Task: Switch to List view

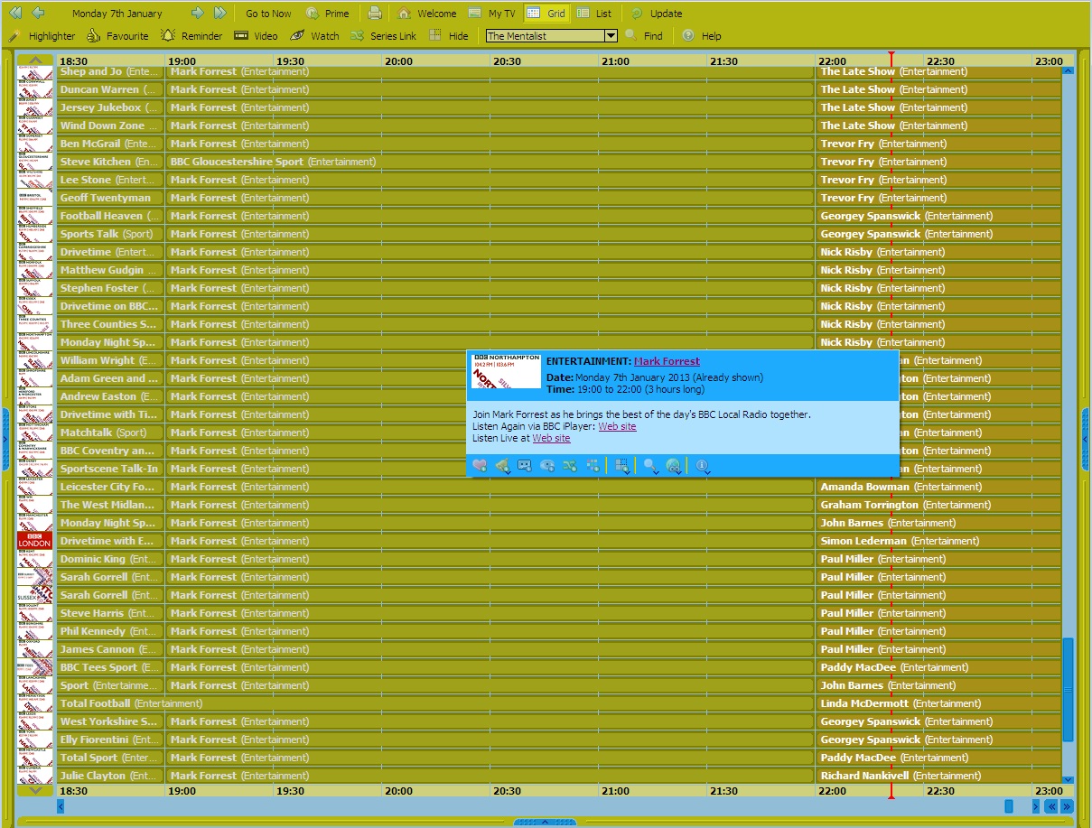Action: click(594, 14)
